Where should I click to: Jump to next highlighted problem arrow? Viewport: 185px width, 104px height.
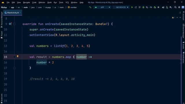coord(180,18)
